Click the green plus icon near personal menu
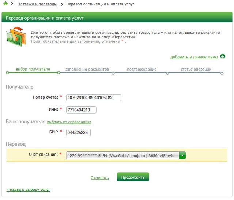The image size is (234, 200). point(223,56)
